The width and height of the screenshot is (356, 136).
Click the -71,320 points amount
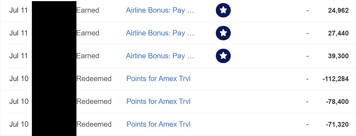point(337,125)
